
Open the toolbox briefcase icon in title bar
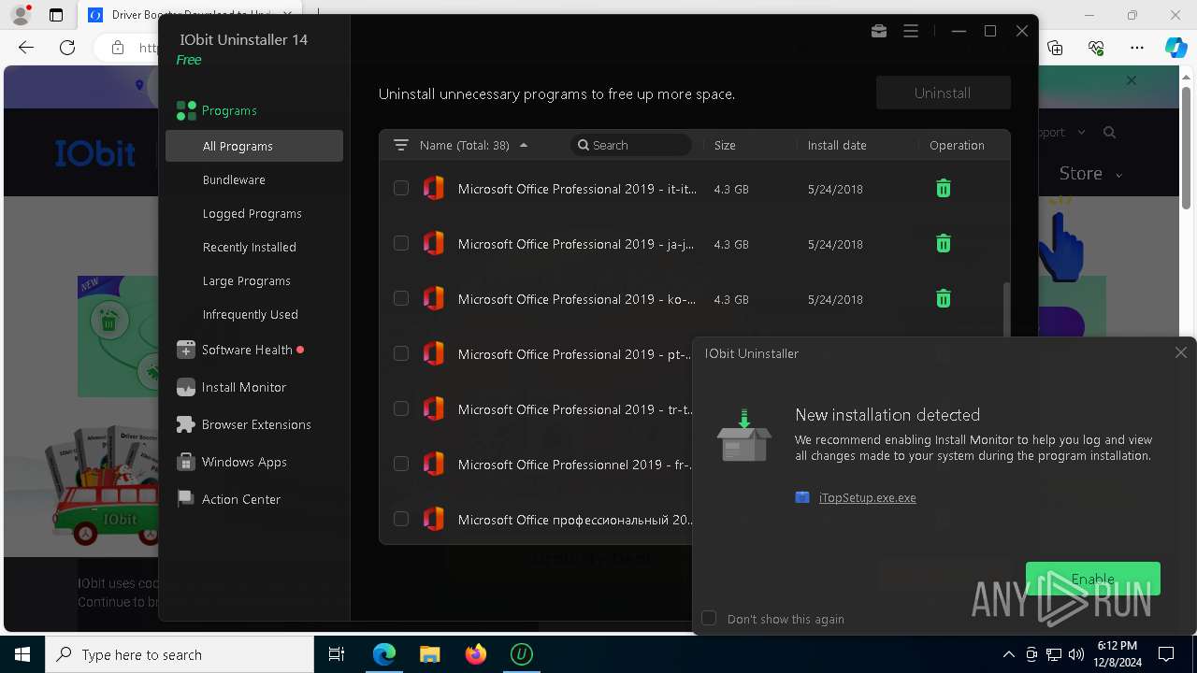tap(879, 31)
